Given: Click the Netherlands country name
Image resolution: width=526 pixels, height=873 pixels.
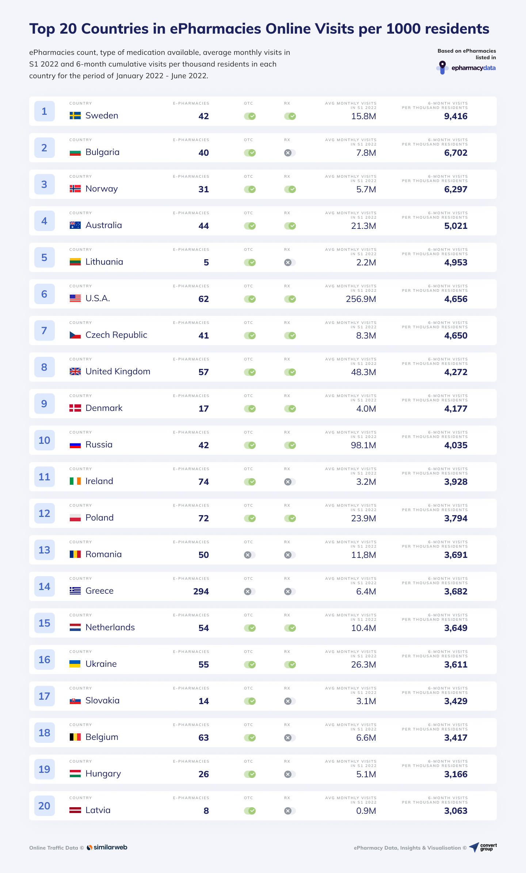Looking at the screenshot, I should point(110,627).
